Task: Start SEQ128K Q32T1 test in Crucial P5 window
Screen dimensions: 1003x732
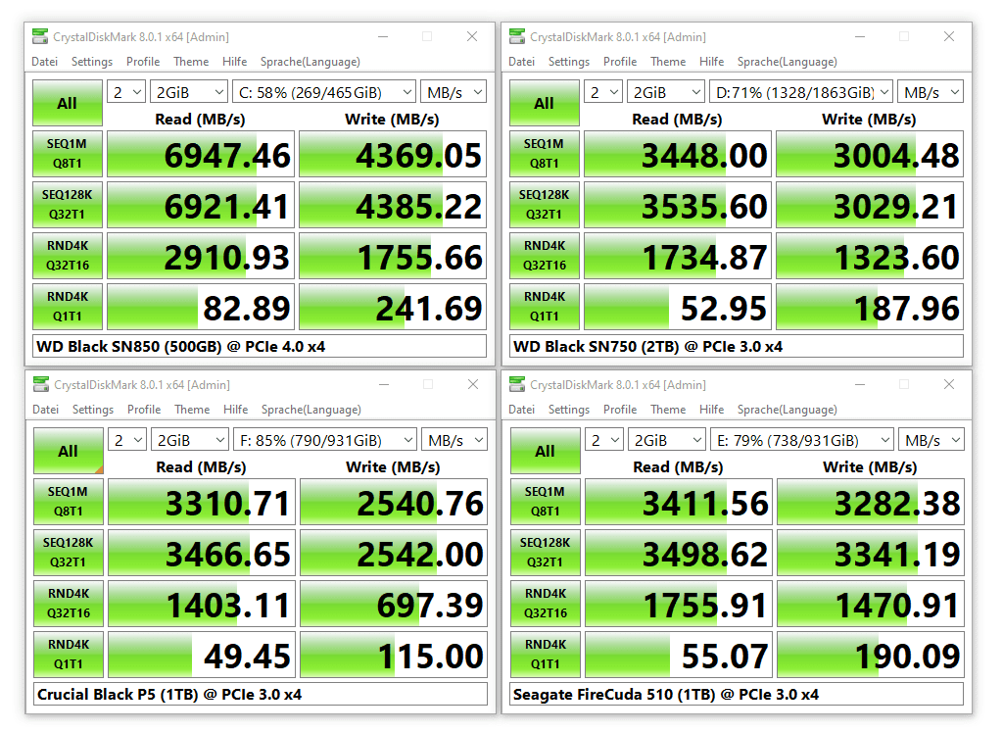Action: point(69,553)
